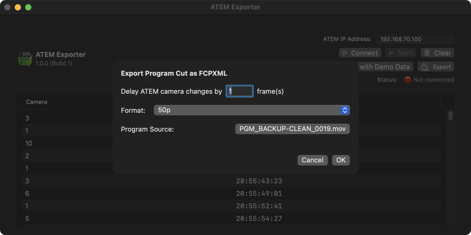Click the ATEM IP Address field
Image resolution: width=471 pixels, height=235 pixels.
415,39
